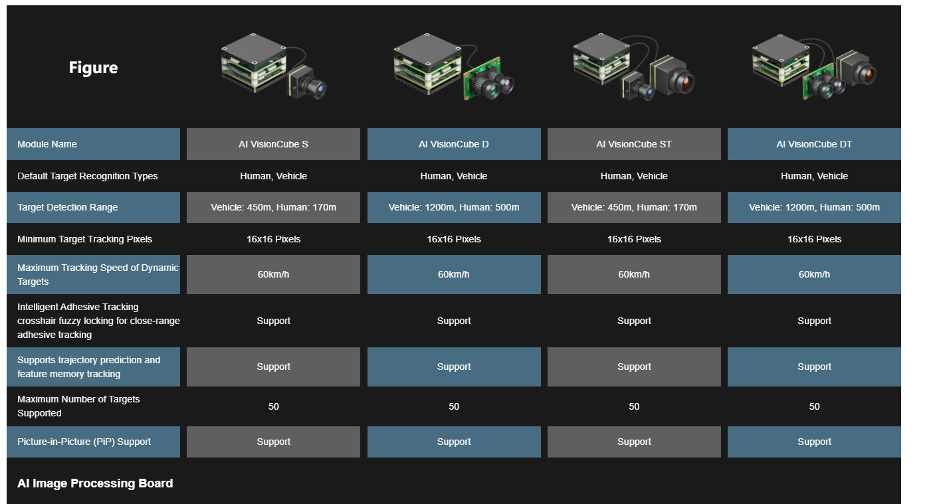This screenshot has width=937, height=504.
Task: Click the "AI VisionCube D" name cell
Action: (x=454, y=144)
